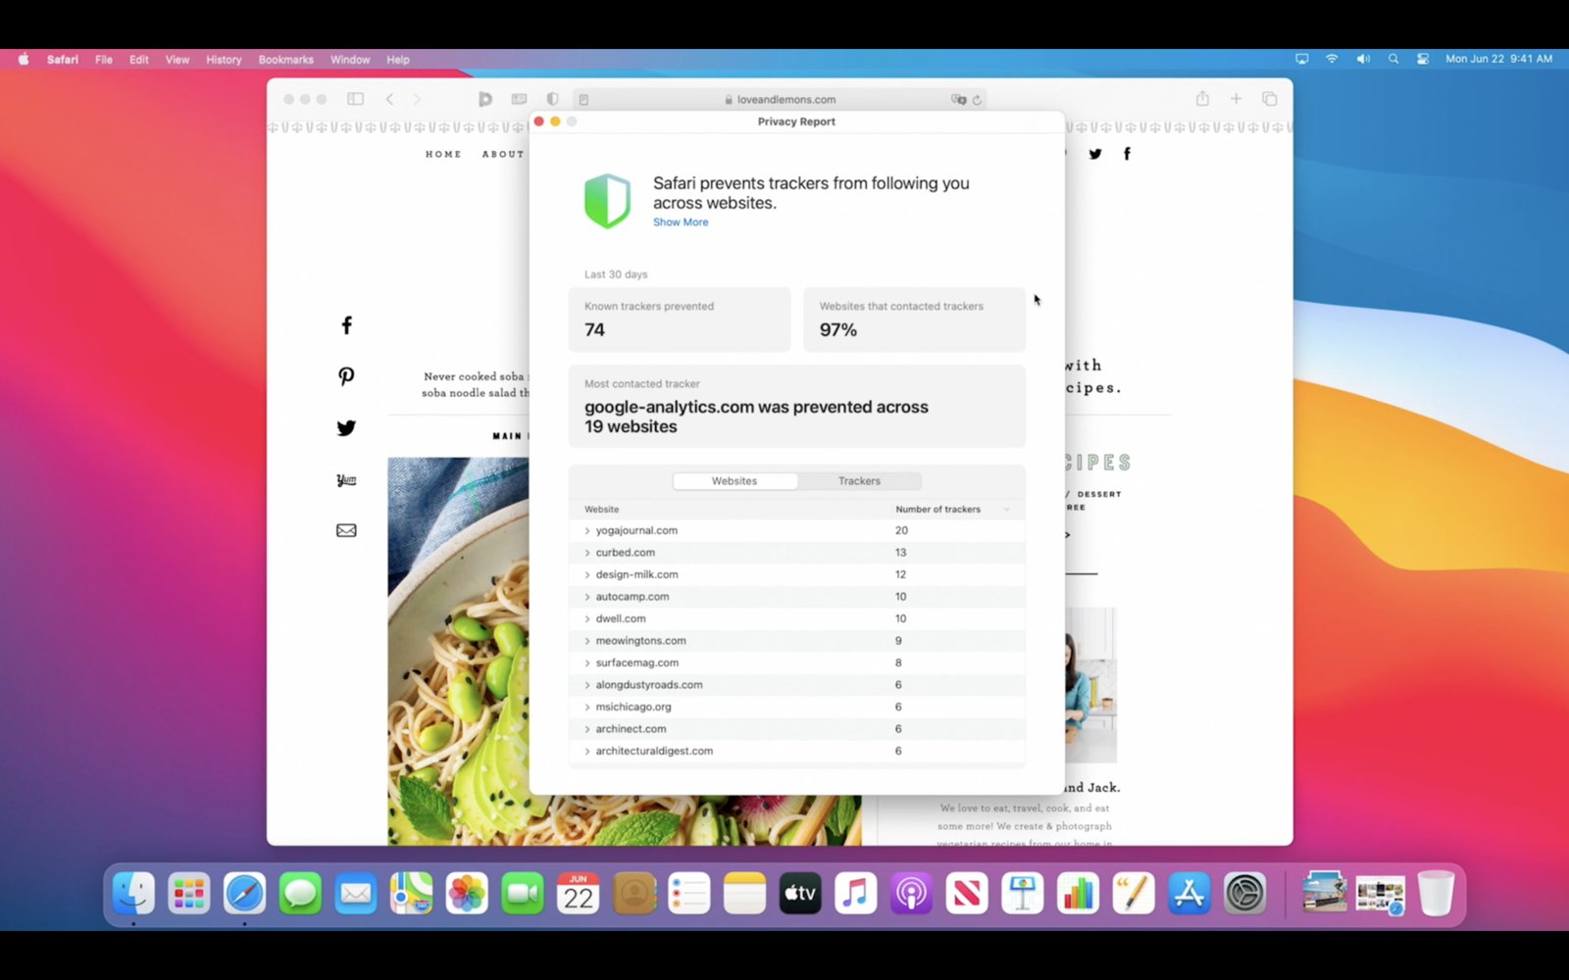
Task: Open a new tab with plus icon
Action: pyautogui.click(x=1236, y=99)
